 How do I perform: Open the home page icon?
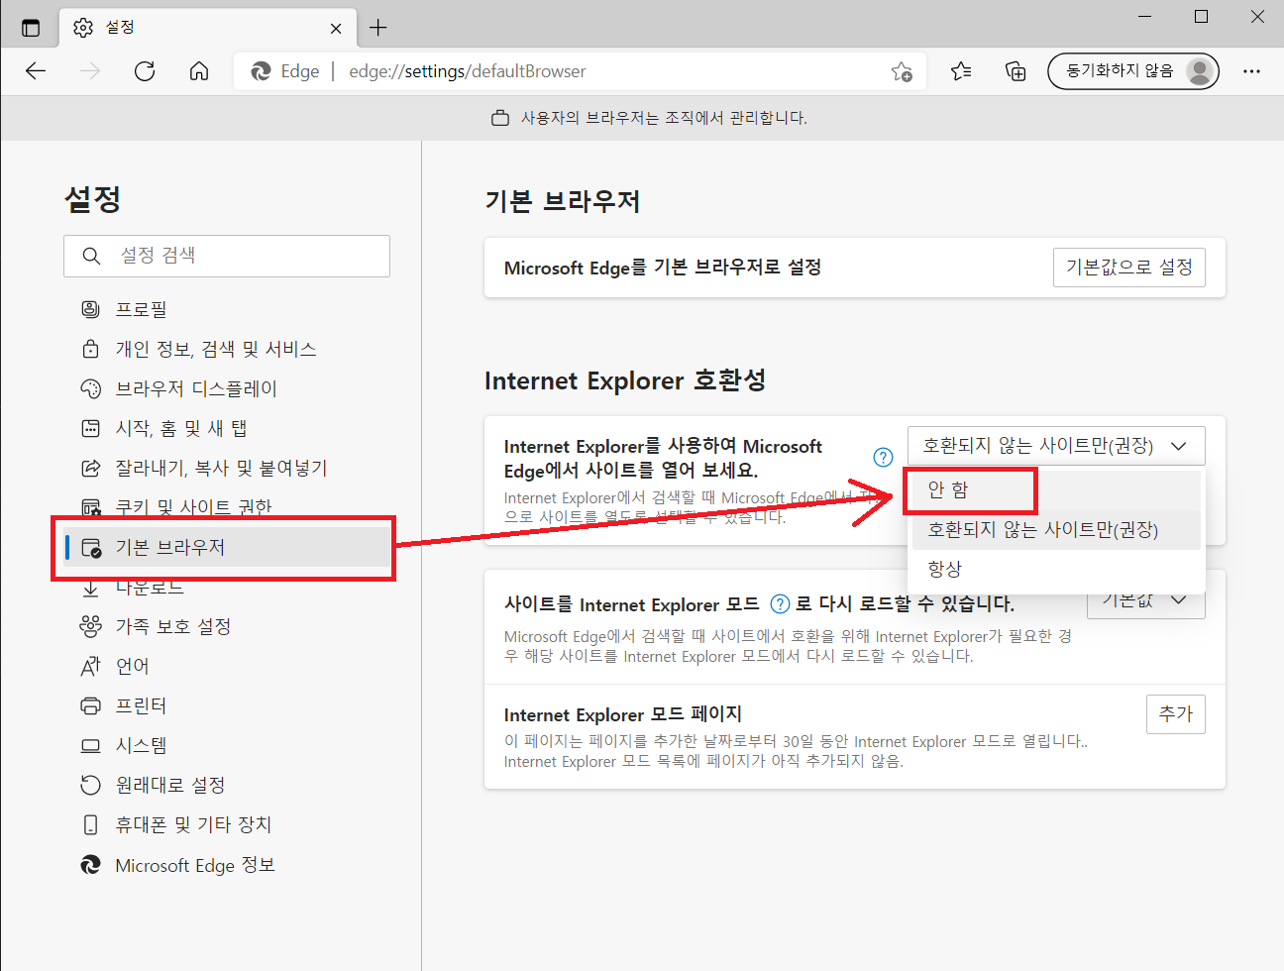point(199,71)
